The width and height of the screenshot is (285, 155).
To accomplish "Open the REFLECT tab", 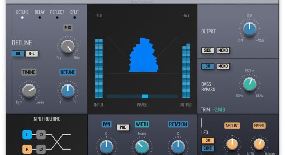I will pyautogui.click(x=57, y=14).
